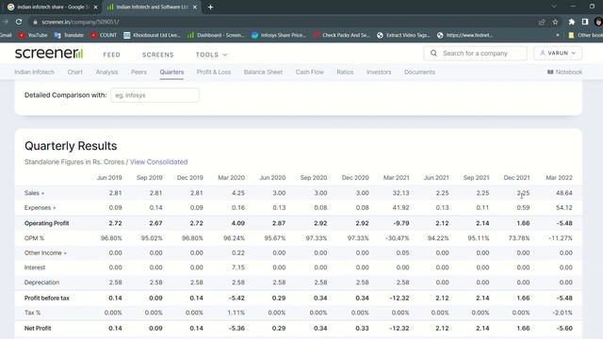Close the Indian Infotech and Software tab
Viewport: 603px width, 339px height.
pyautogui.click(x=195, y=7)
